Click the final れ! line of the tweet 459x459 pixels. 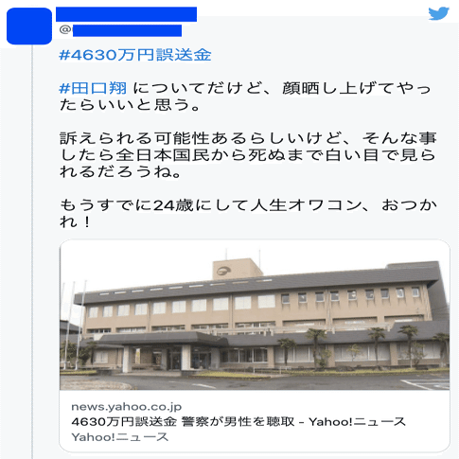[75, 222]
